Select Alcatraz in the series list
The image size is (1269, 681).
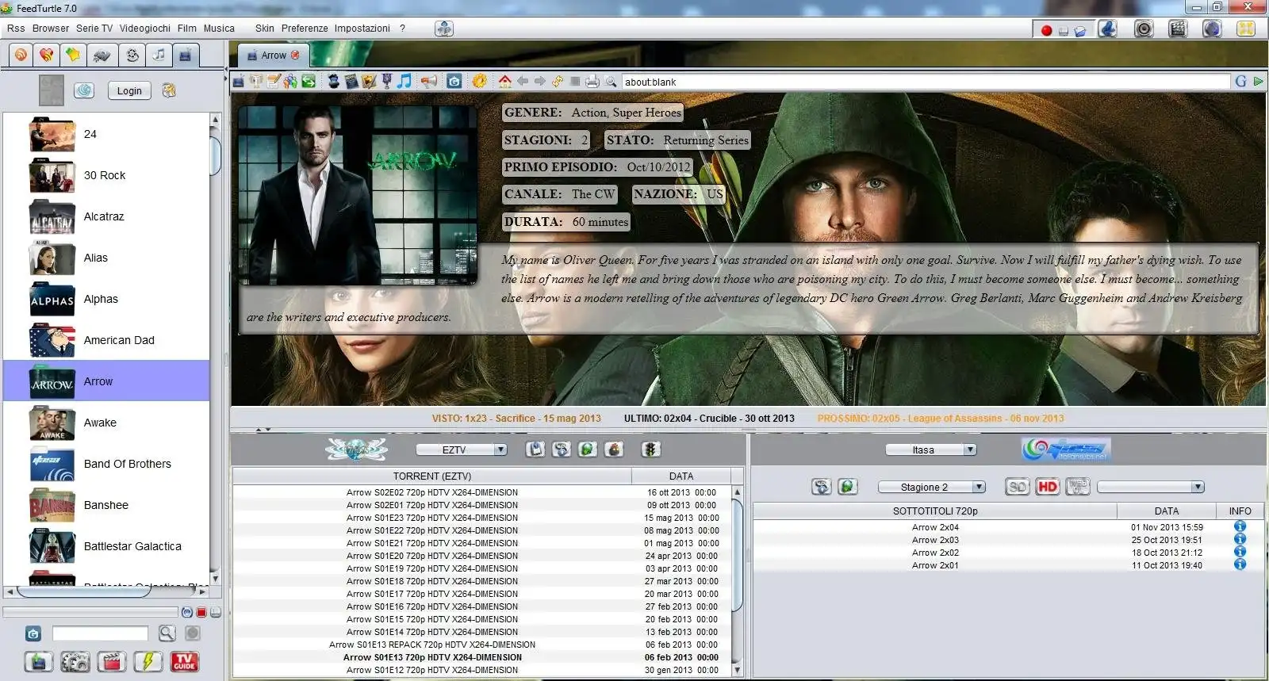coord(106,216)
